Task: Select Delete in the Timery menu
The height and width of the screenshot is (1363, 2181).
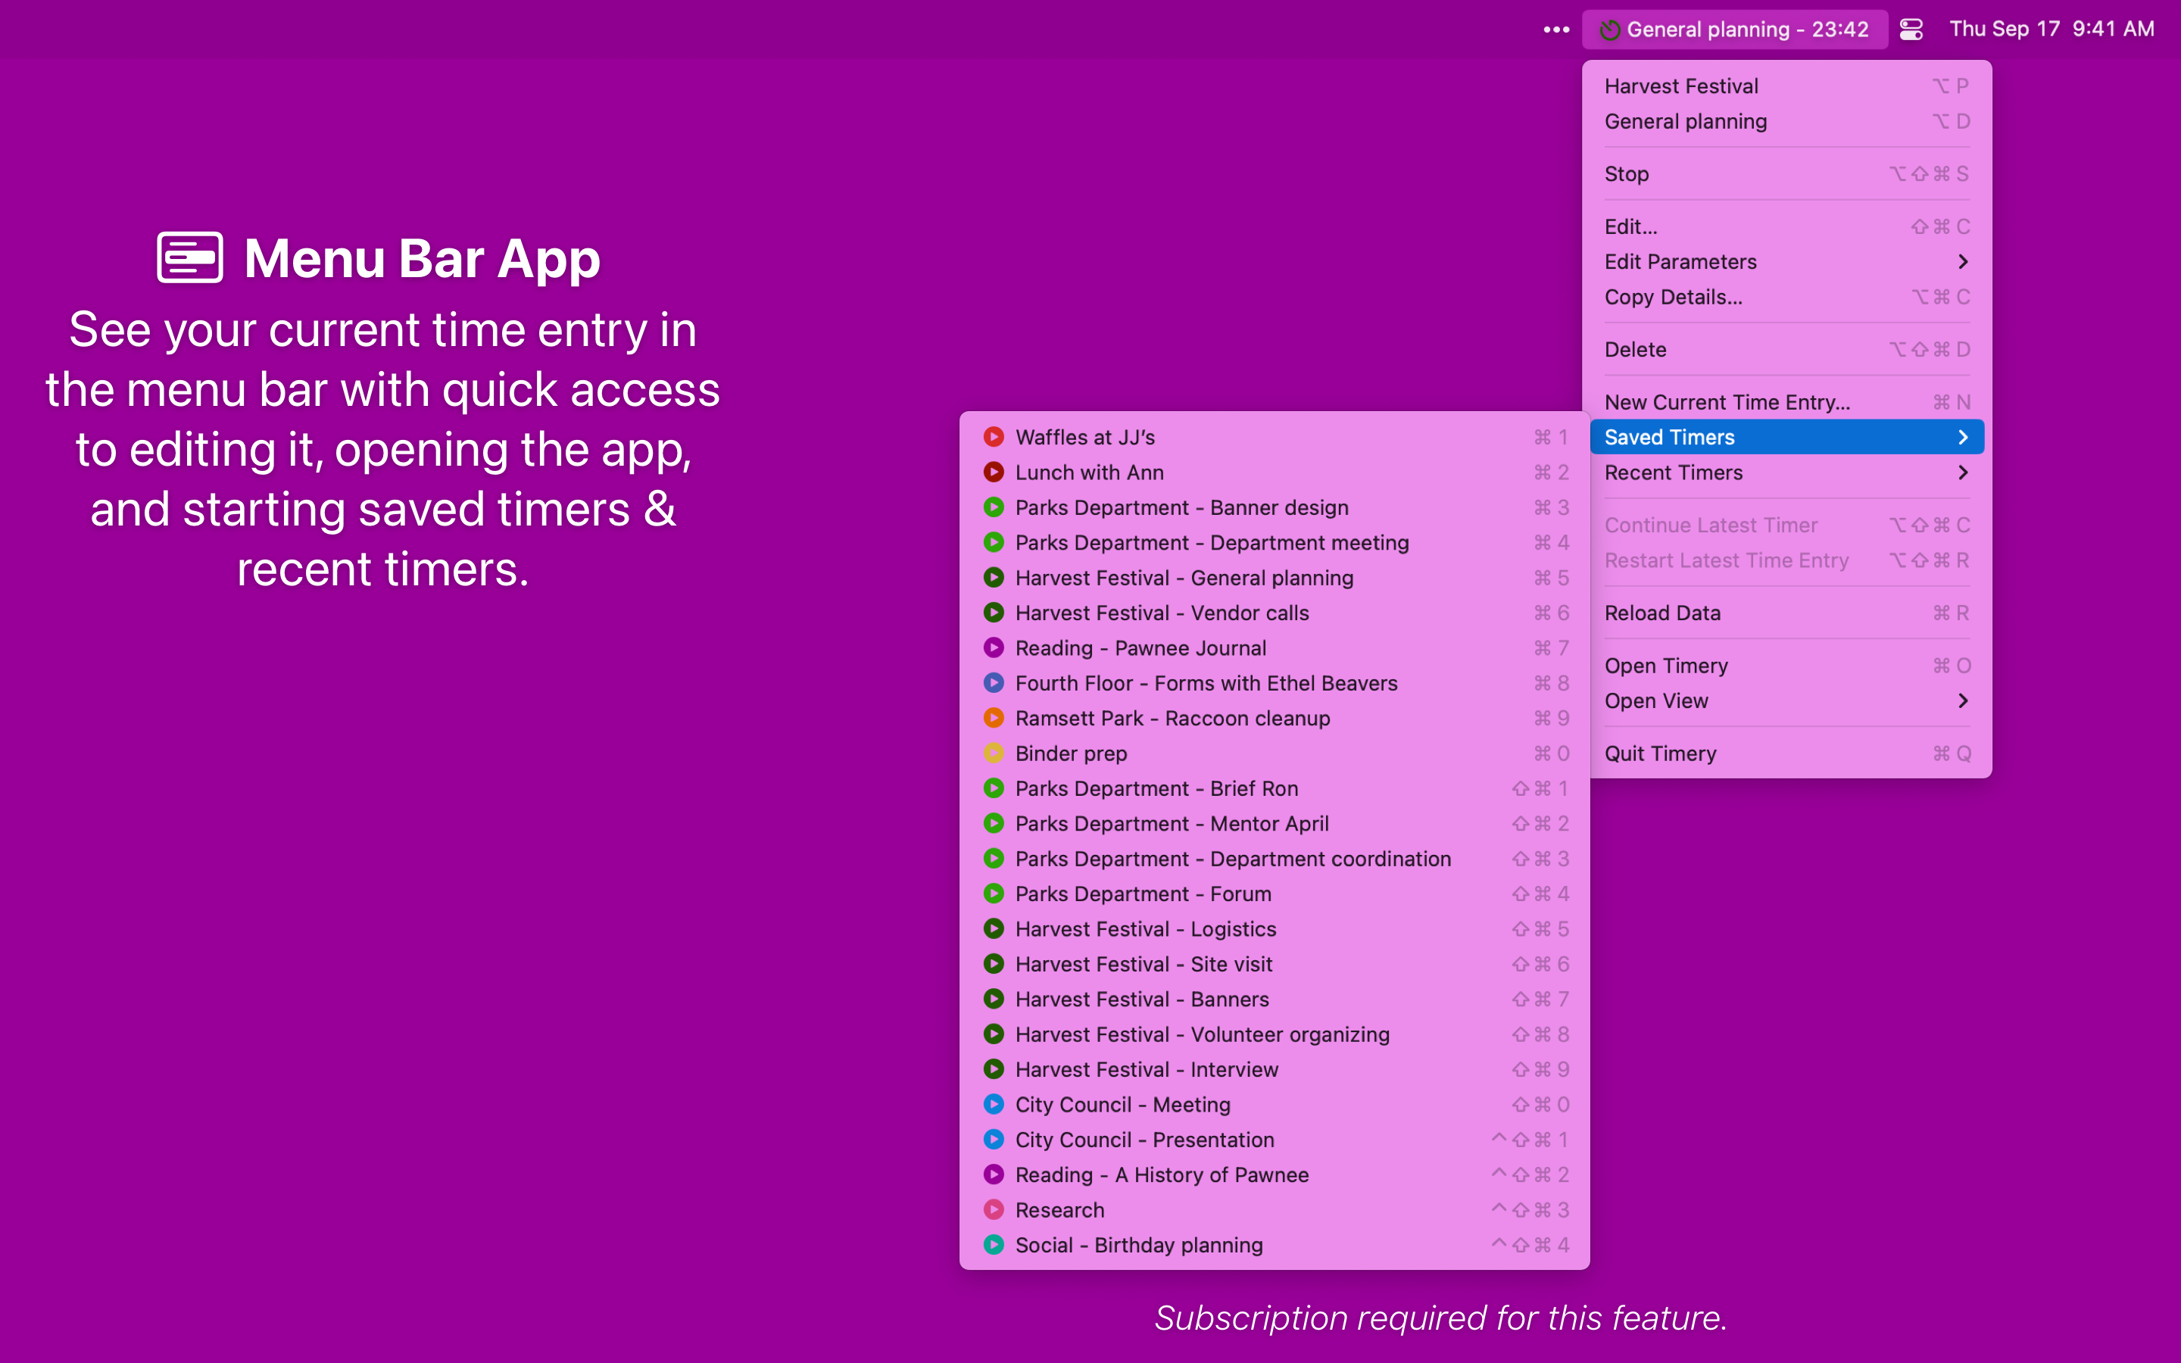Action: [1786, 350]
